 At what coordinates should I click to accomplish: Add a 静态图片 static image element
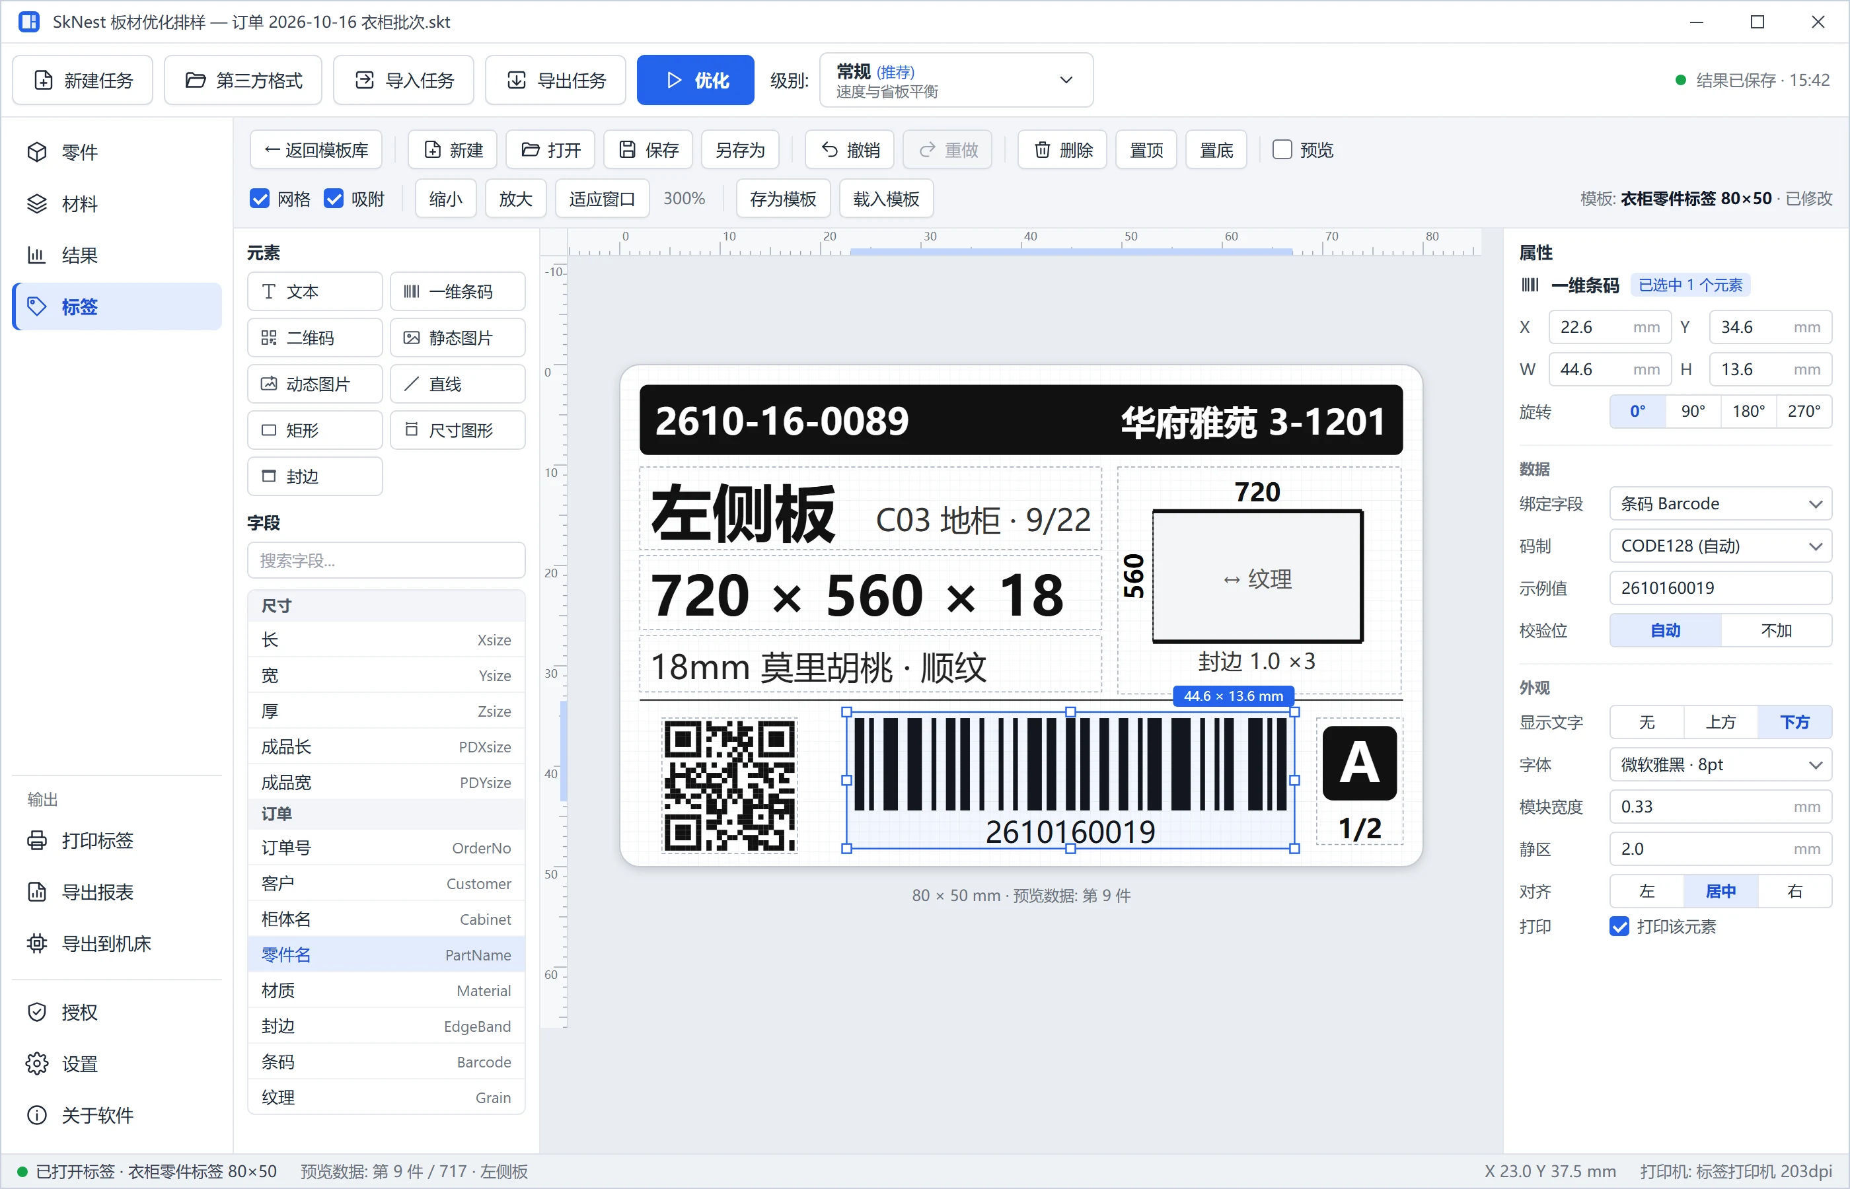tap(458, 338)
